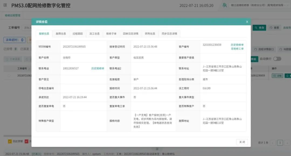Click the 详情 button in the 操作 column

[x=277, y=76]
